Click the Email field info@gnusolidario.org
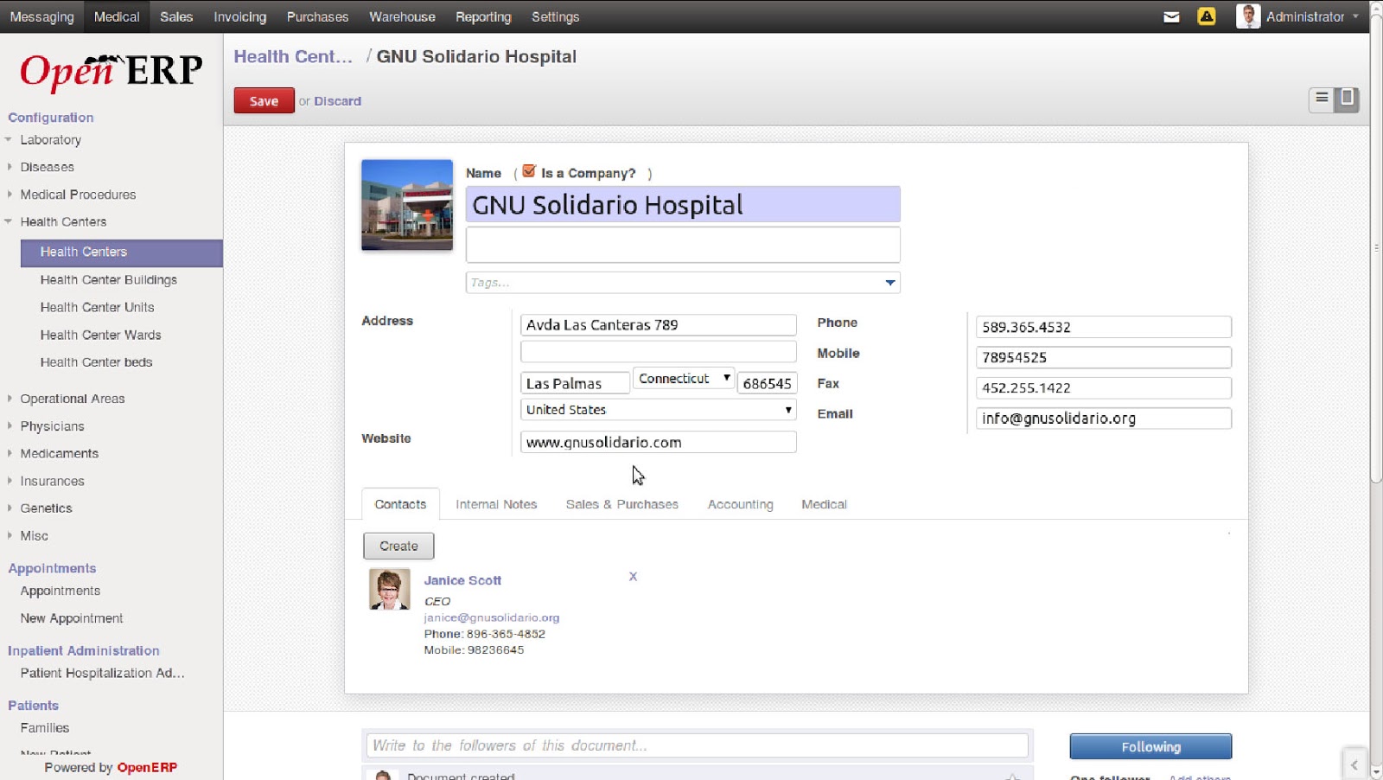This screenshot has width=1383, height=780. coord(1103,419)
